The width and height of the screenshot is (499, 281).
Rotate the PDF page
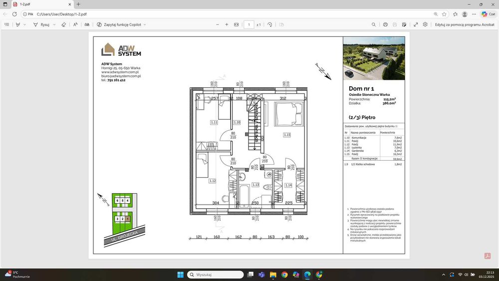click(270, 24)
